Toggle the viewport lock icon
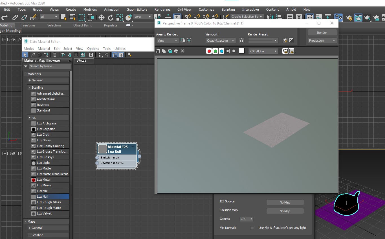Image resolution: width=385 pixels, height=239 pixels. tap(241, 40)
